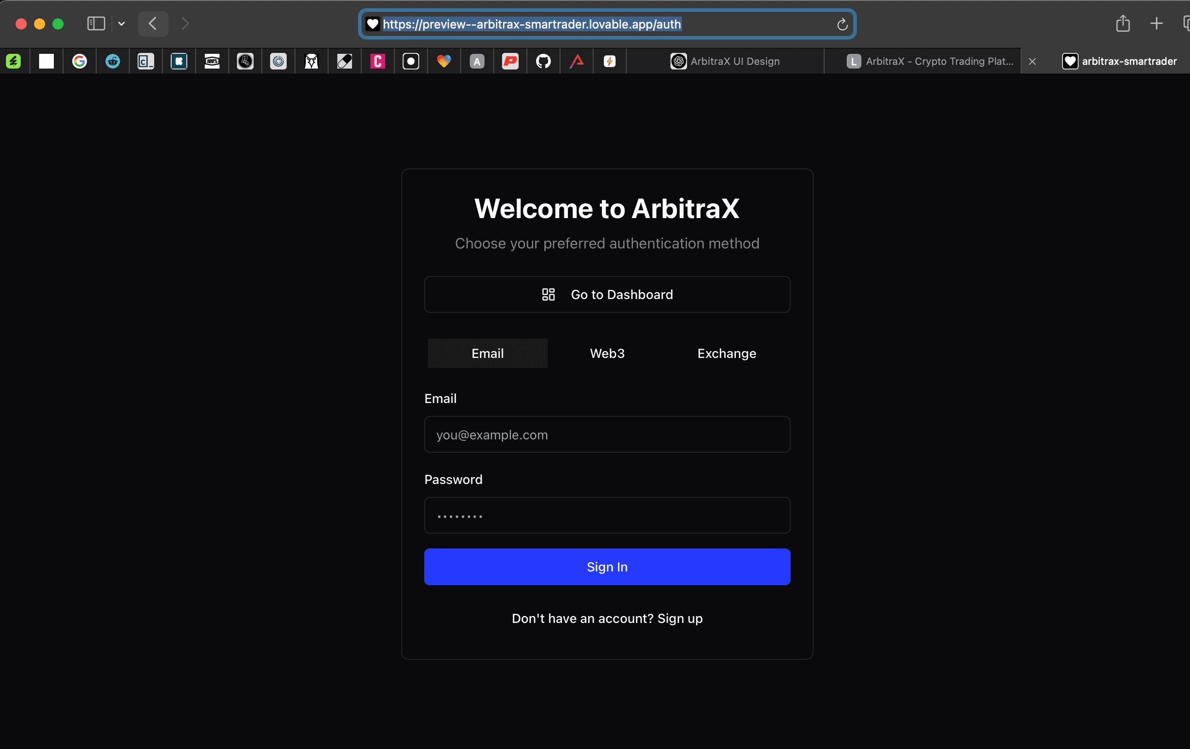Open the Reddit bookmark
The image size is (1190, 749).
[113, 61]
